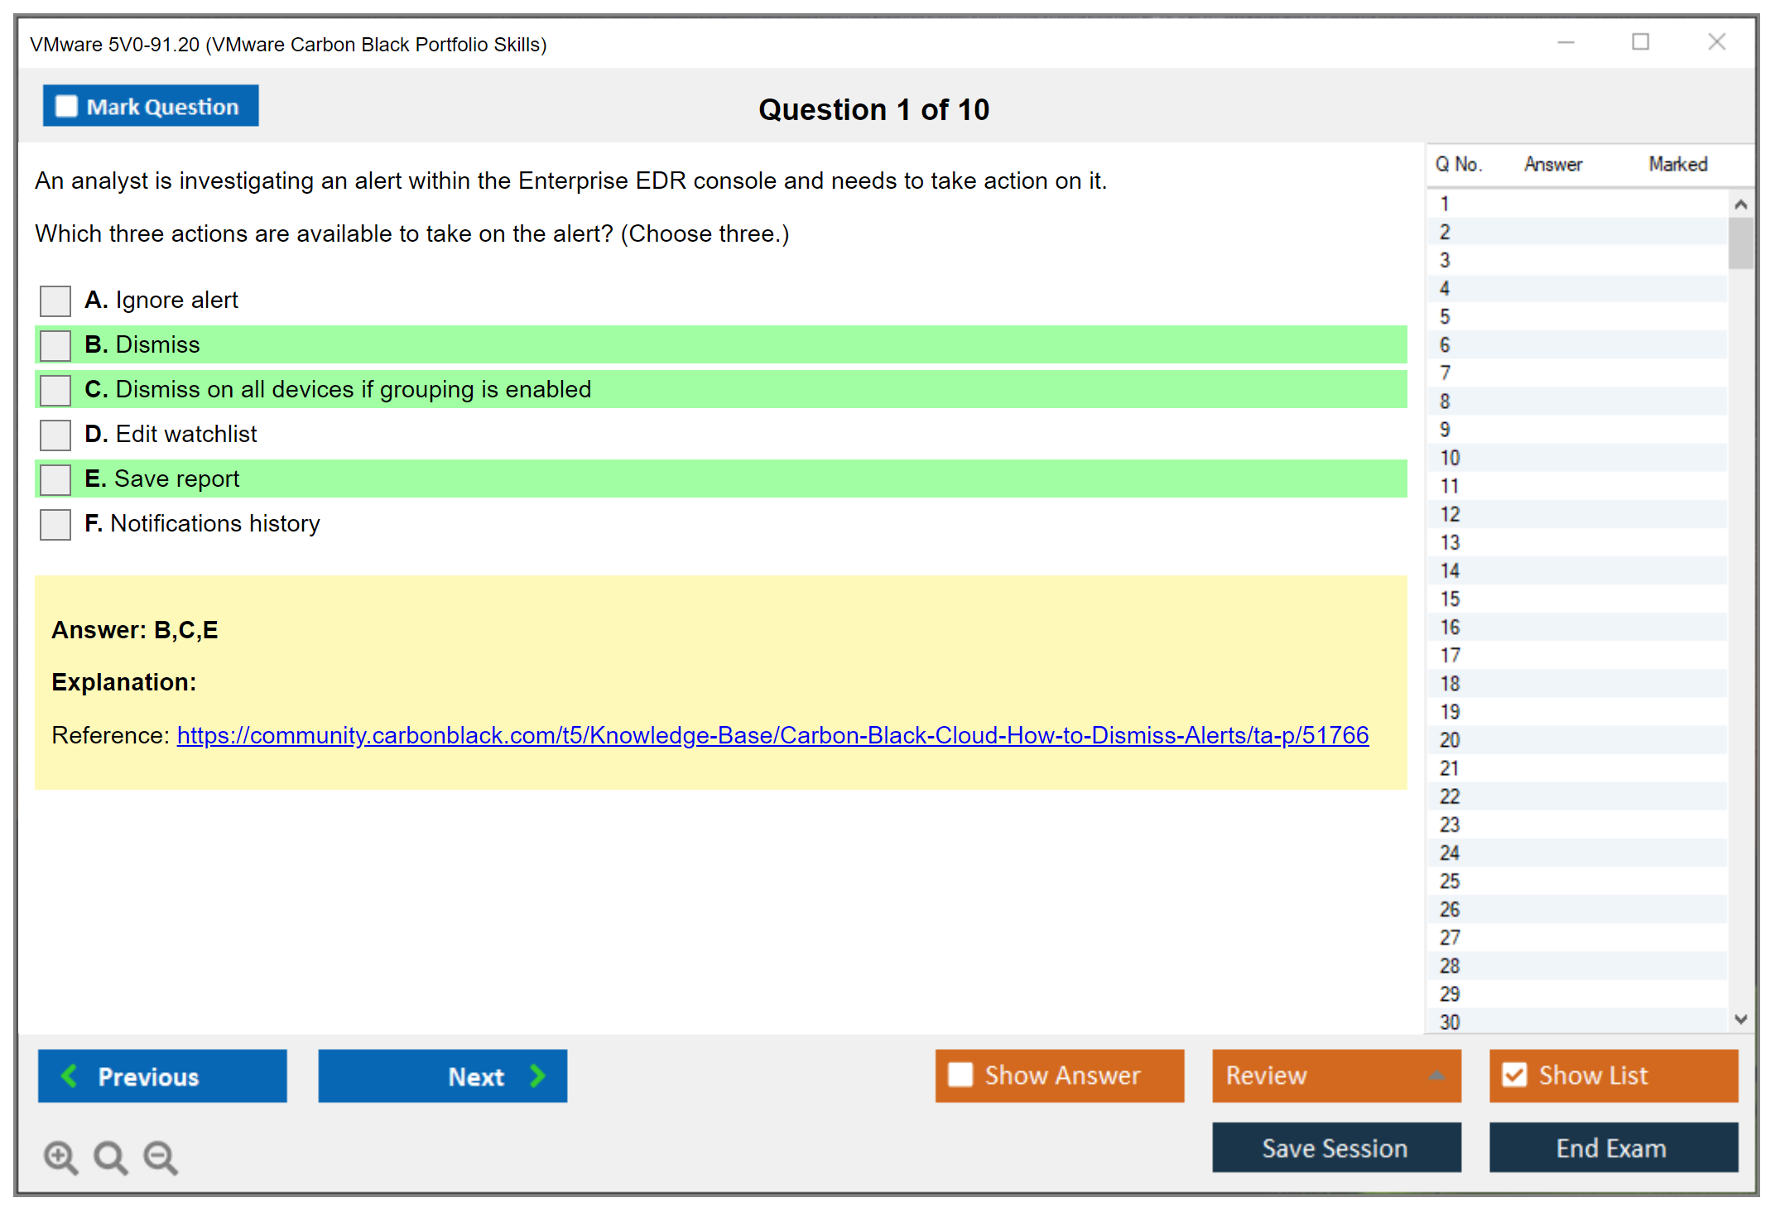Expand the Review dropdown arrow

click(1436, 1075)
